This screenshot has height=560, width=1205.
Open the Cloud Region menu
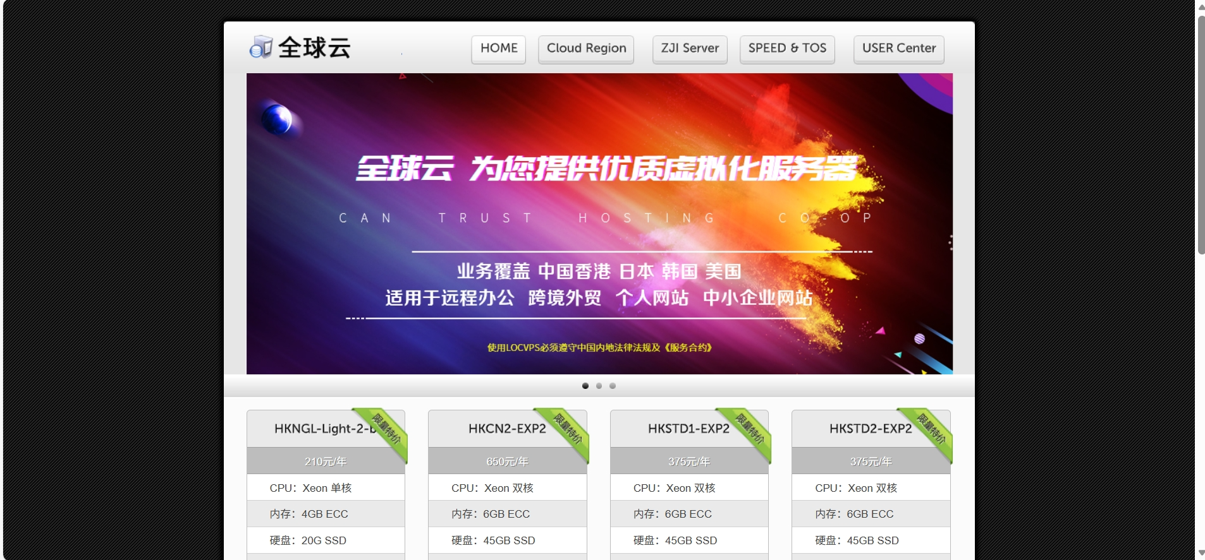click(586, 49)
